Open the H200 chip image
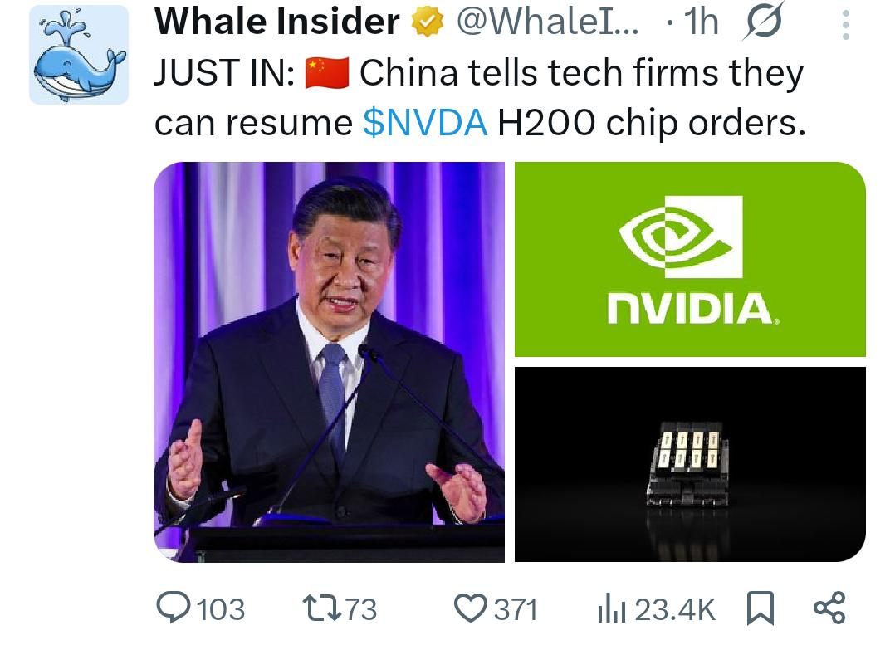Viewport: 895px width, 645px height. click(x=690, y=465)
